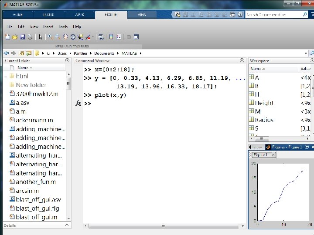Image resolution: width=314 pixels, height=235 pixels.
Task: Open Help via the question mark icon
Action: (240, 14)
